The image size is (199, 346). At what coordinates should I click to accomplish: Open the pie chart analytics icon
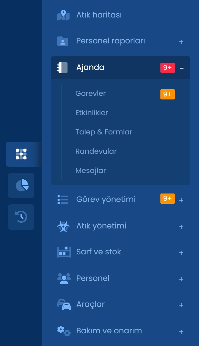click(x=21, y=186)
